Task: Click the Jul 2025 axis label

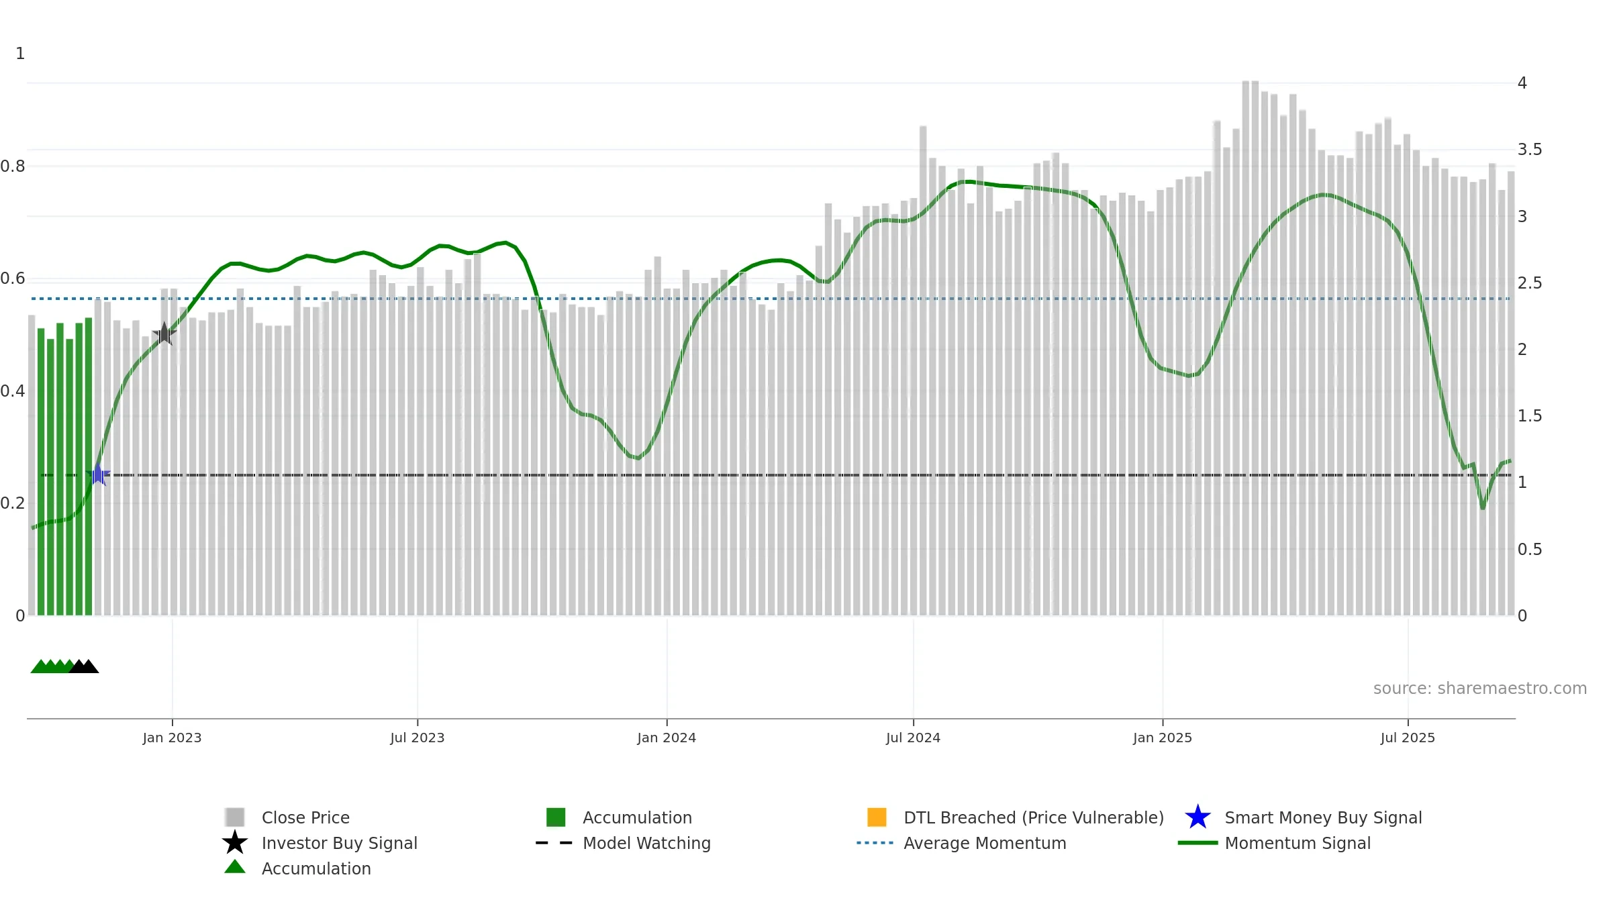Action: click(1408, 738)
